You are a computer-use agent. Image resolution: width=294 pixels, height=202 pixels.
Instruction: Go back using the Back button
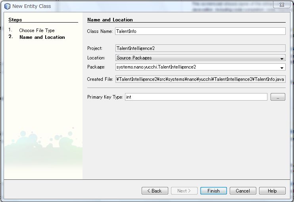pyautogui.click(x=155, y=191)
